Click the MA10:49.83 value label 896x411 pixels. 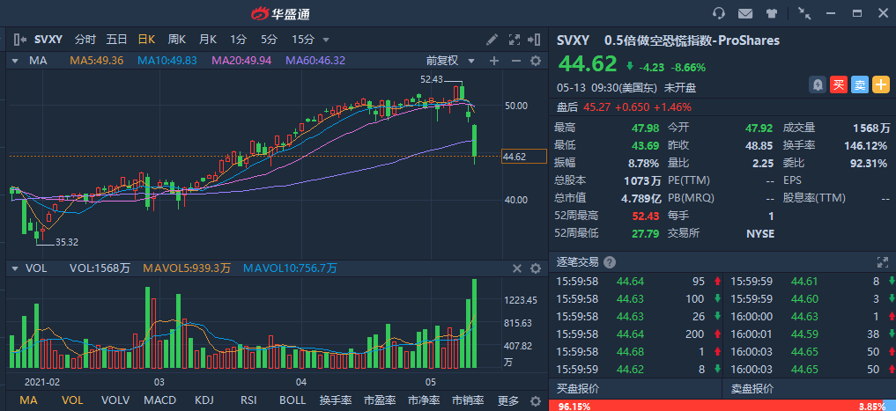[x=167, y=61]
